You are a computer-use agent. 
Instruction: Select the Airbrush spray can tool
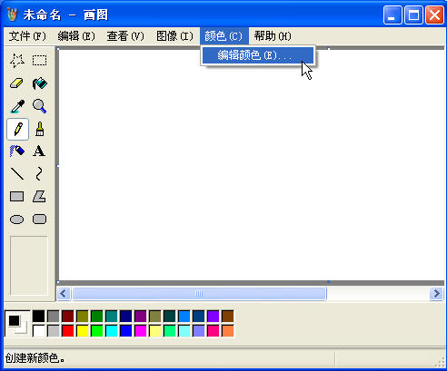17,151
